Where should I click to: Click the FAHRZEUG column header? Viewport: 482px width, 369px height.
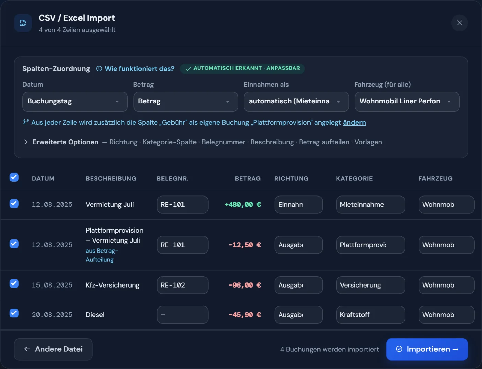tap(436, 179)
